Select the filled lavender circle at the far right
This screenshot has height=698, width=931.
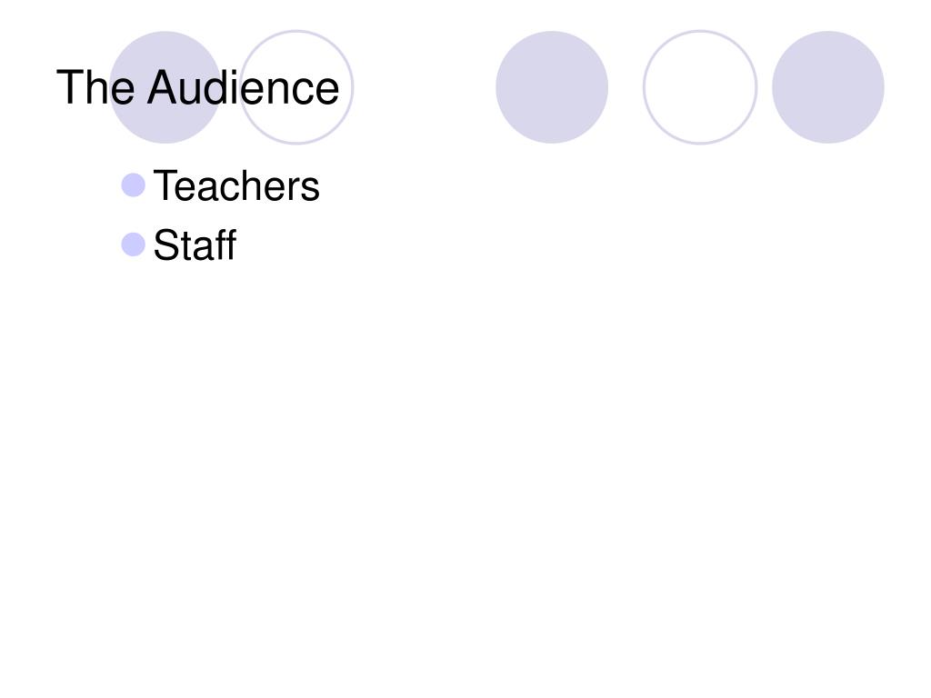[x=827, y=87]
